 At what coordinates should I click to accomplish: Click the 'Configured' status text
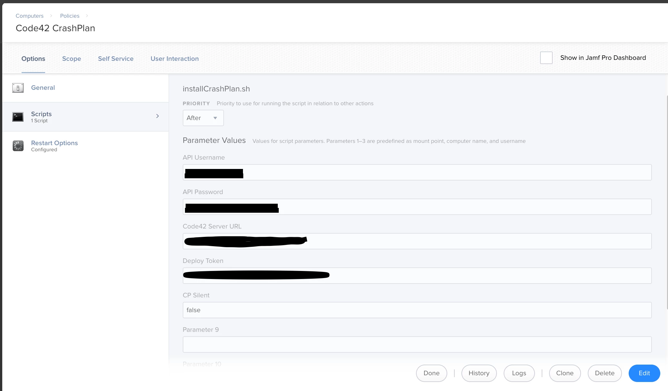(x=44, y=150)
